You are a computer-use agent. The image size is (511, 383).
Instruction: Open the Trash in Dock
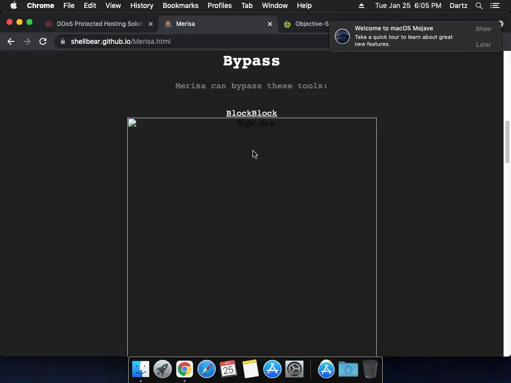click(370, 369)
